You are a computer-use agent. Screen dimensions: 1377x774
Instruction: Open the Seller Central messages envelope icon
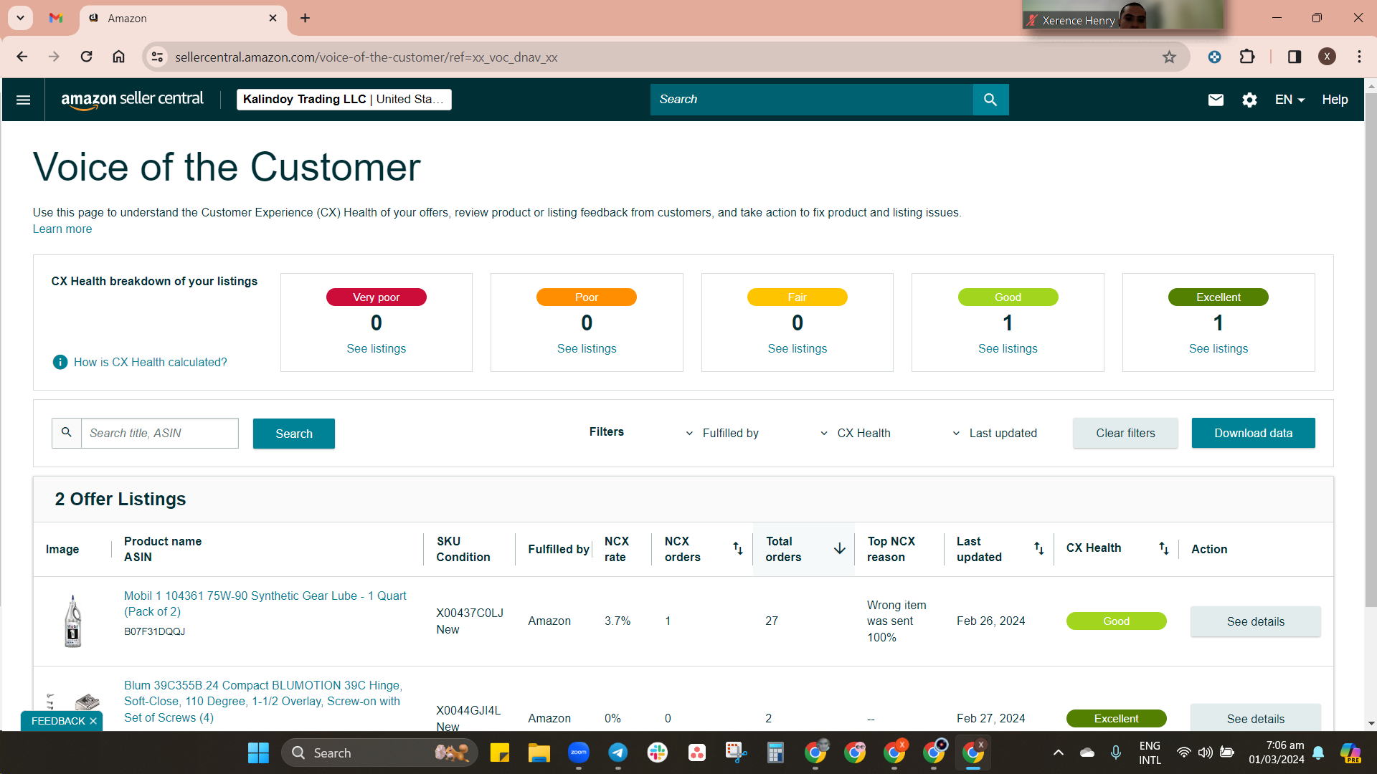(1216, 100)
